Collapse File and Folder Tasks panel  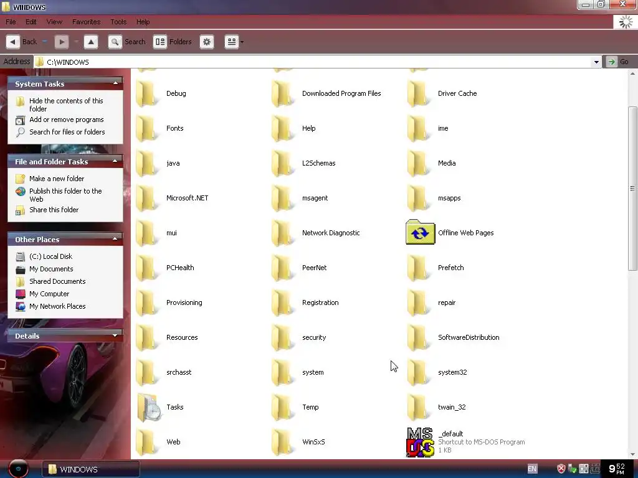click(x=115, y=161)
